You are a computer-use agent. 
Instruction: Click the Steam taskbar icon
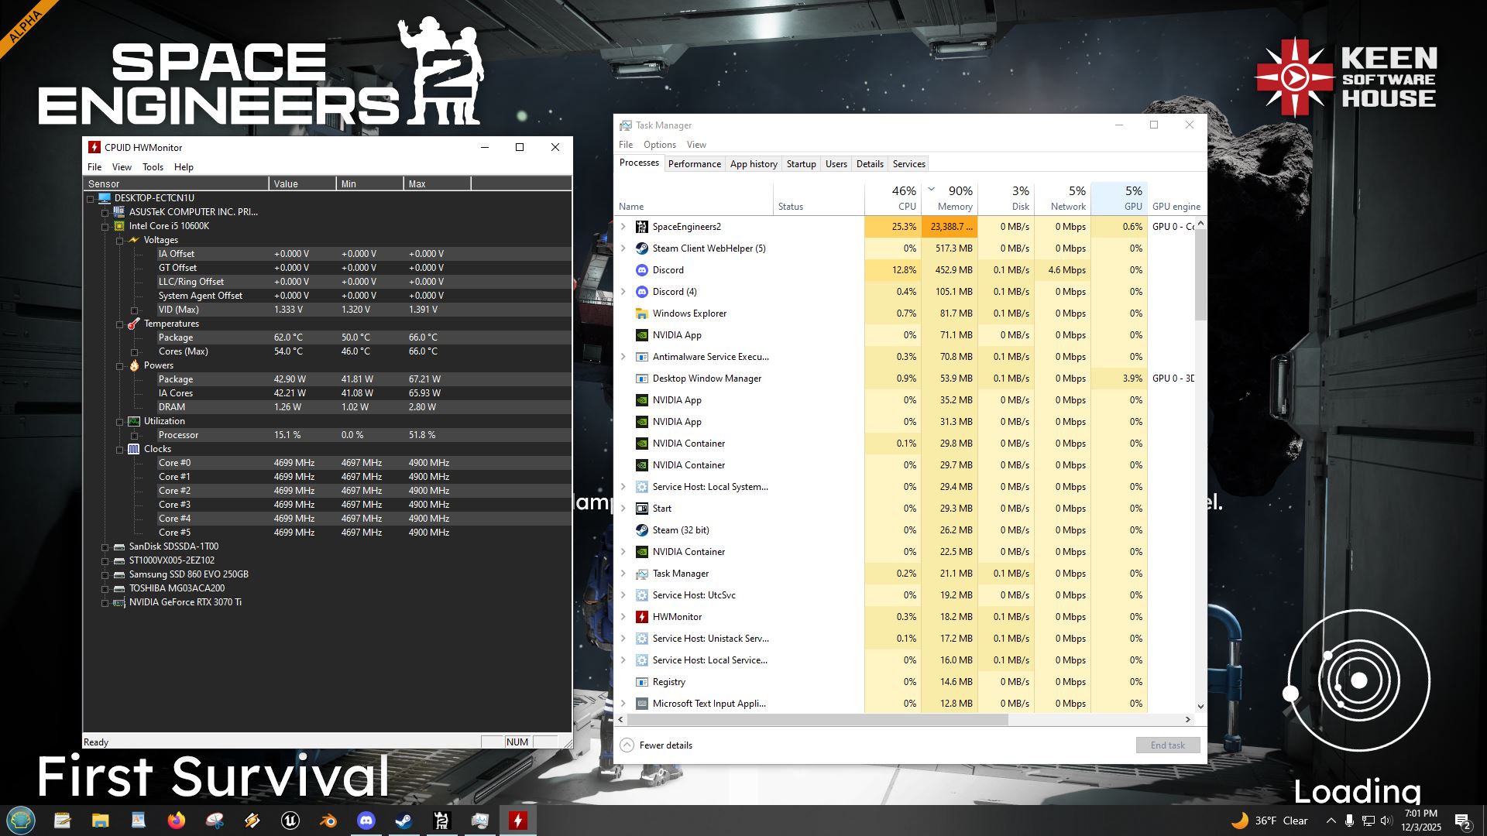pos(404,821)
